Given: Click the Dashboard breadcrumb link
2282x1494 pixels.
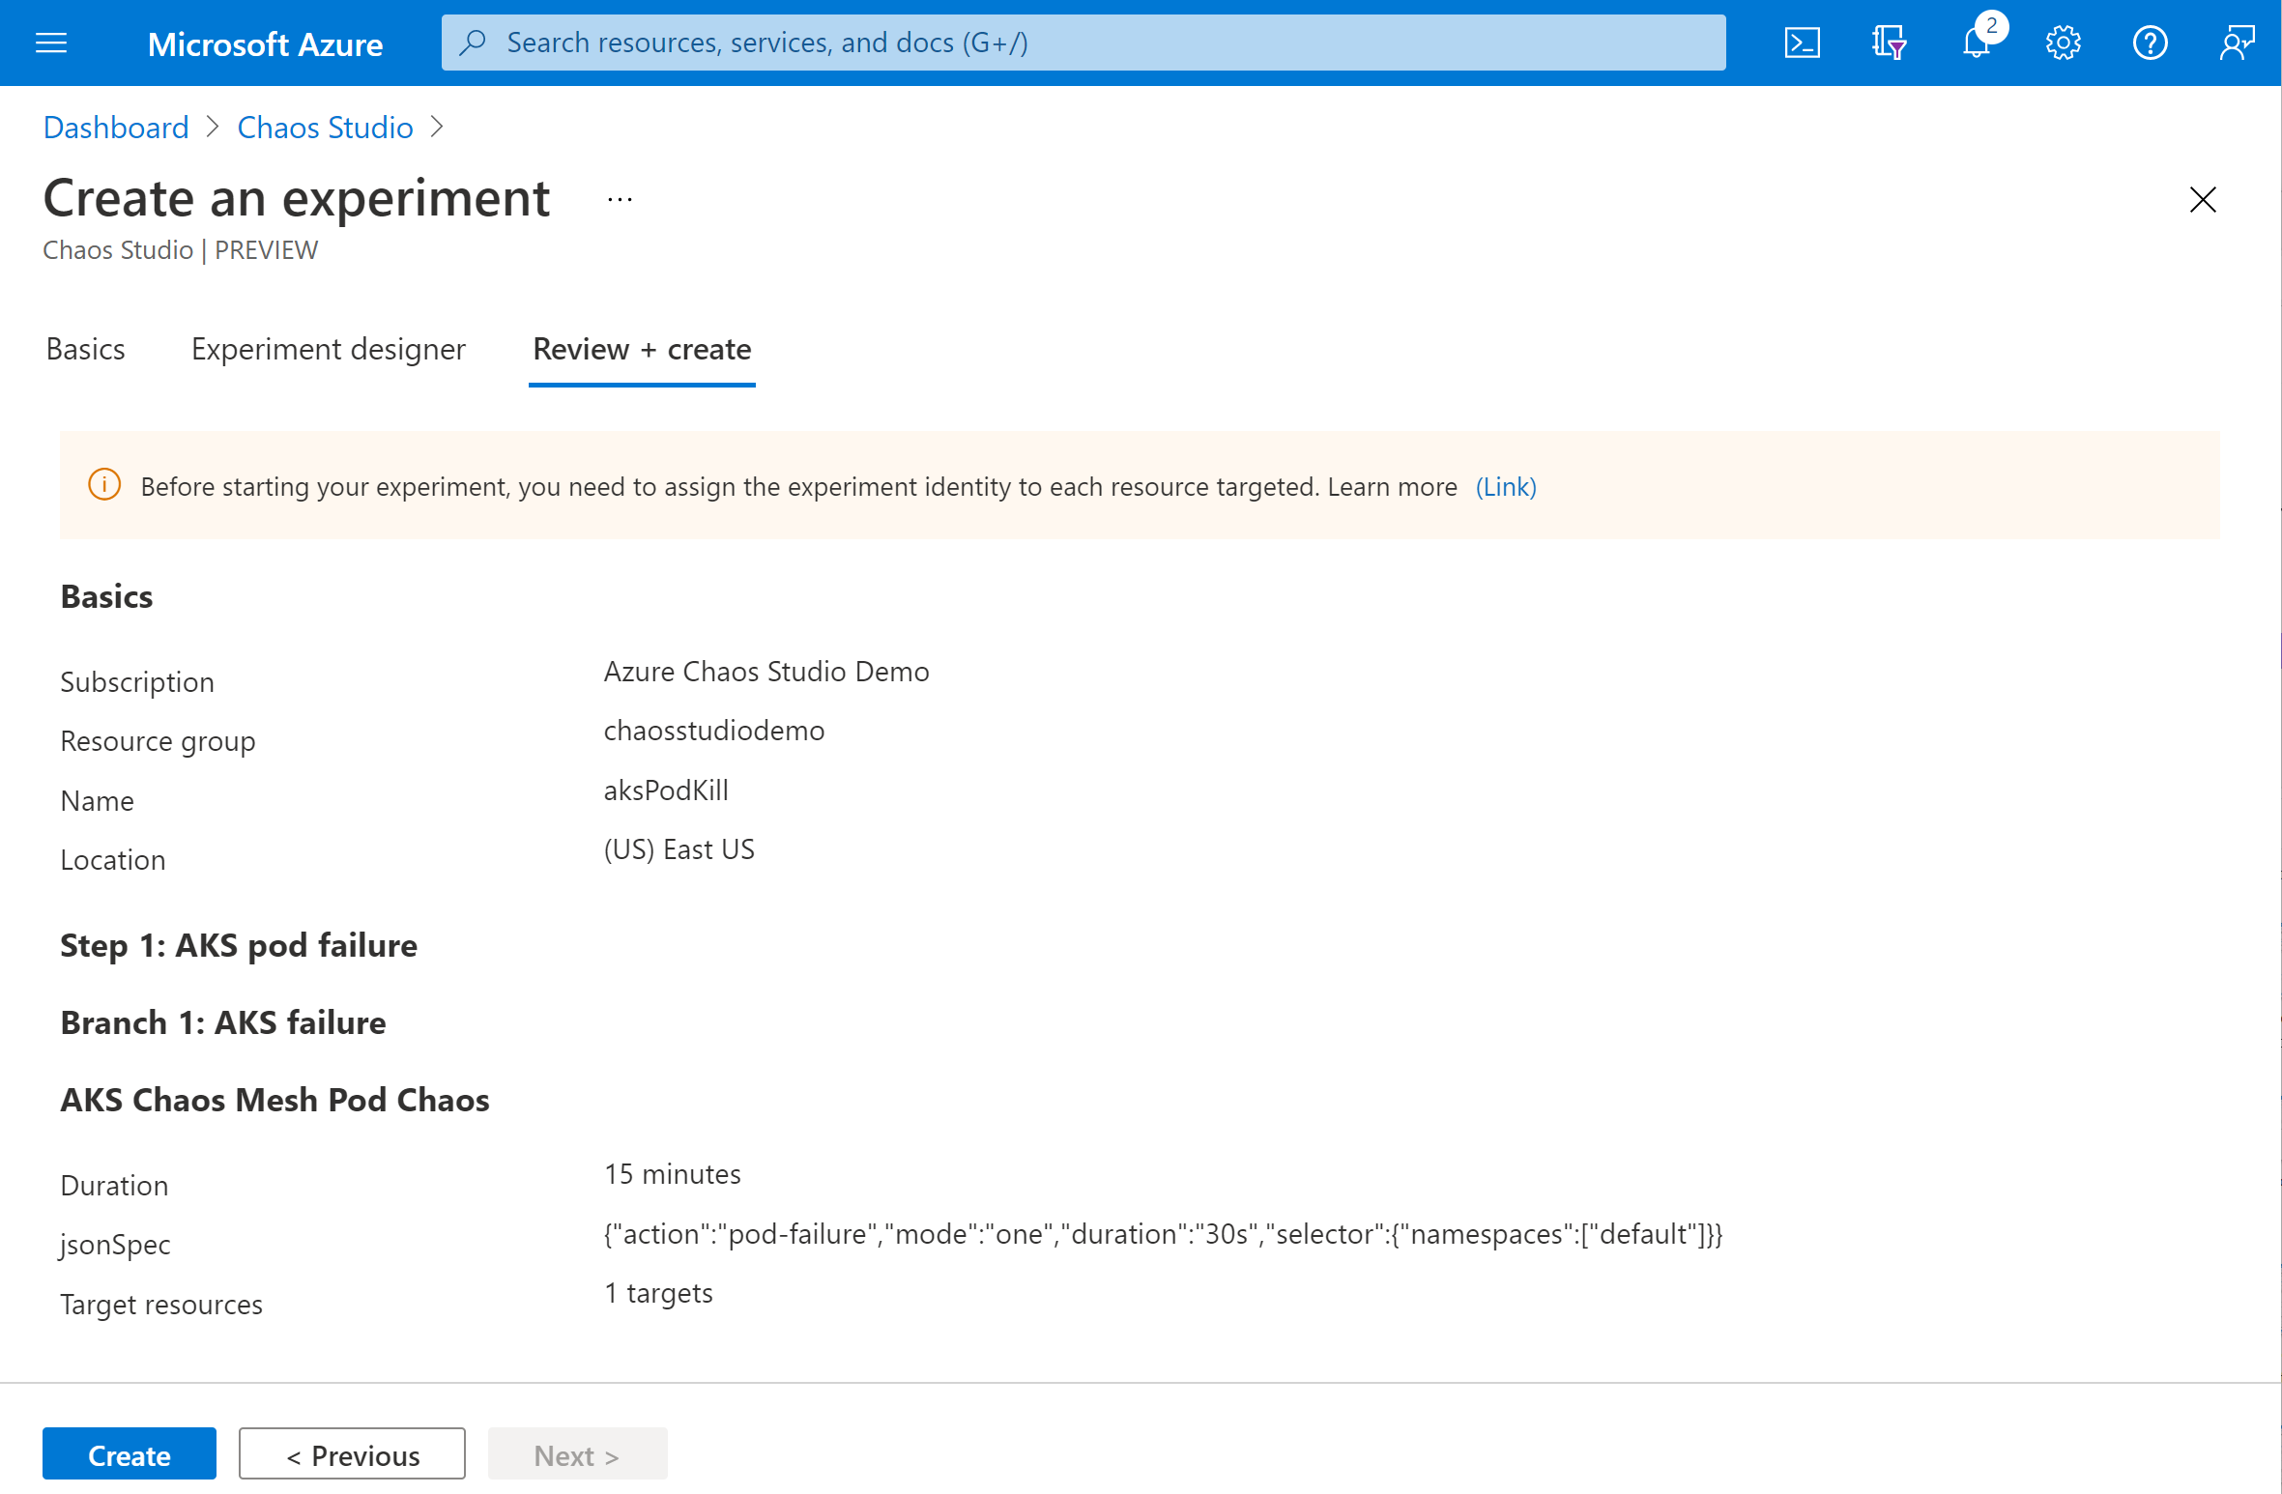Looking at the screenshot, I should tap(113, 127).
